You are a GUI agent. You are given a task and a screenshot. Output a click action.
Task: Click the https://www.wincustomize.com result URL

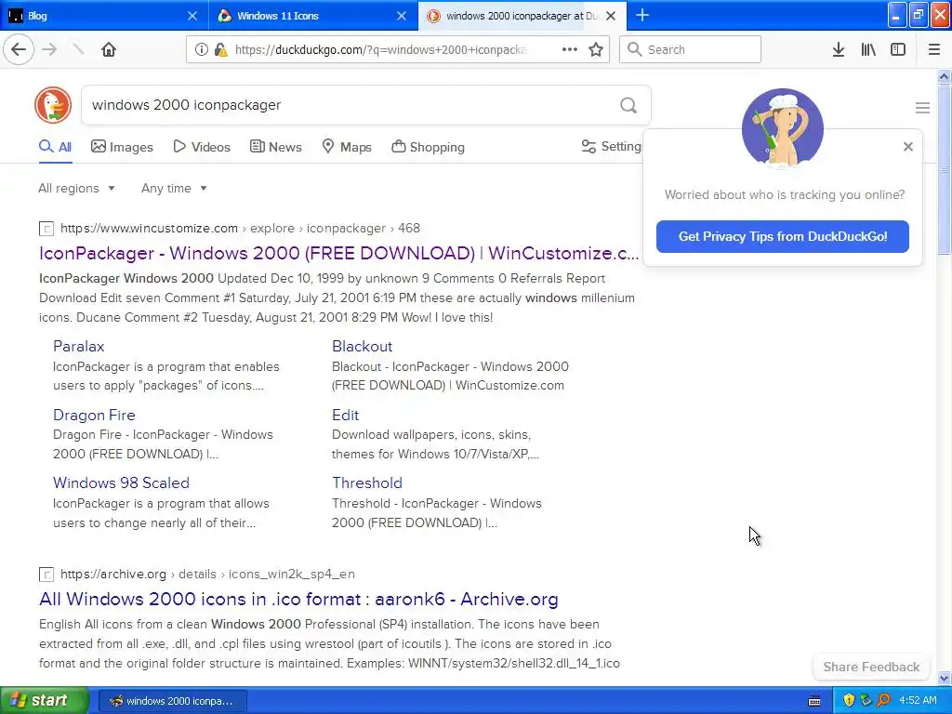(x=149, y=229)
